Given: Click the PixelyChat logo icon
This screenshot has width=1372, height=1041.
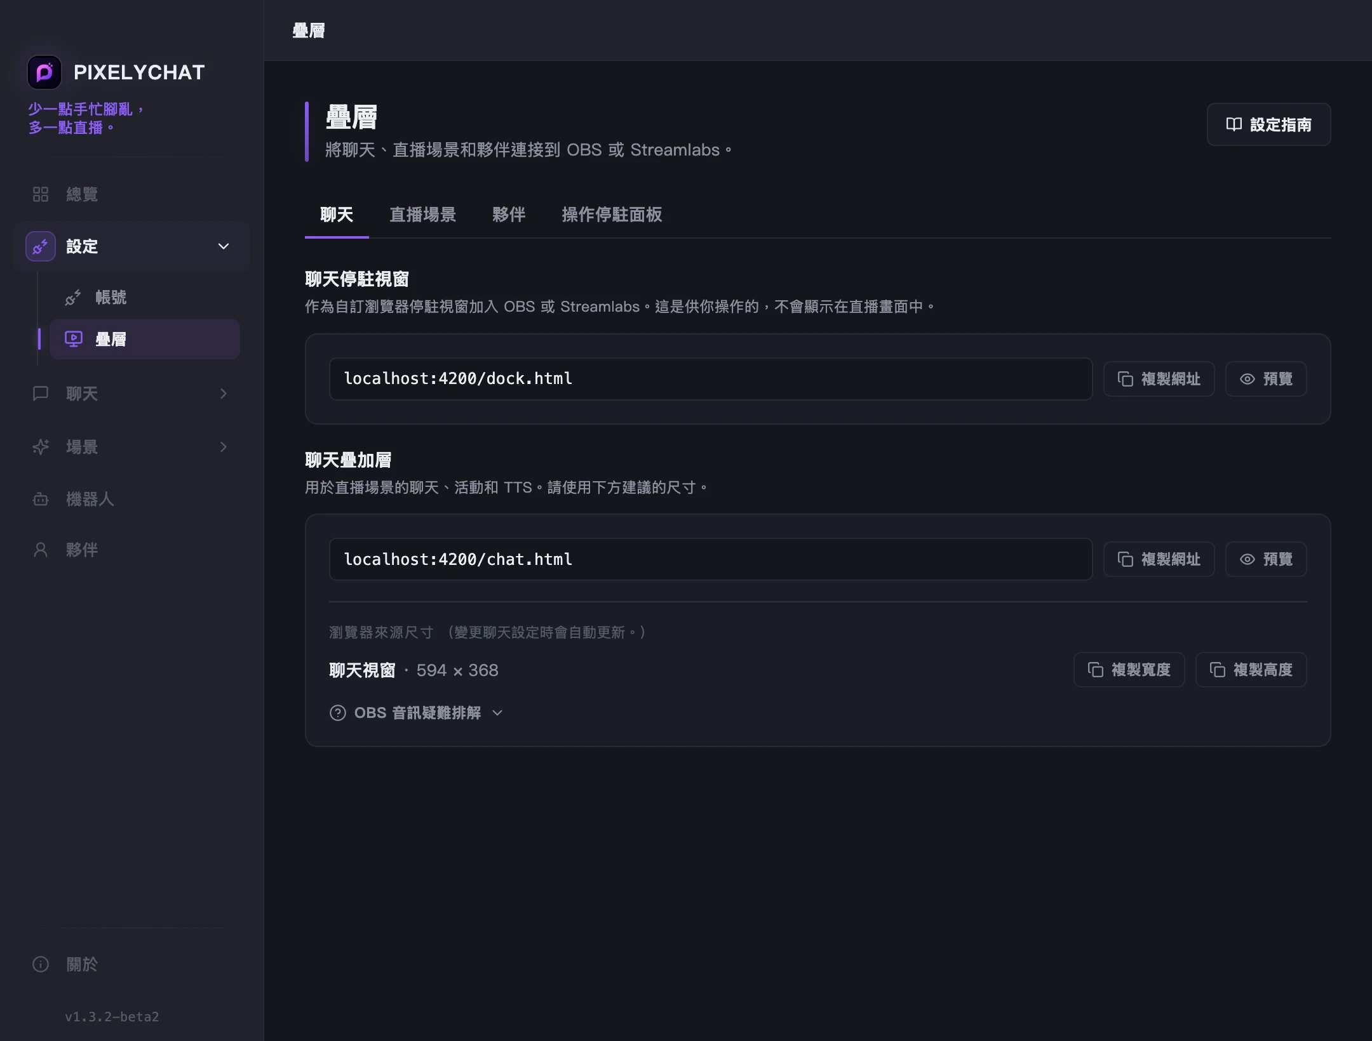Looking at the screenshot, I should click(44, 72).
